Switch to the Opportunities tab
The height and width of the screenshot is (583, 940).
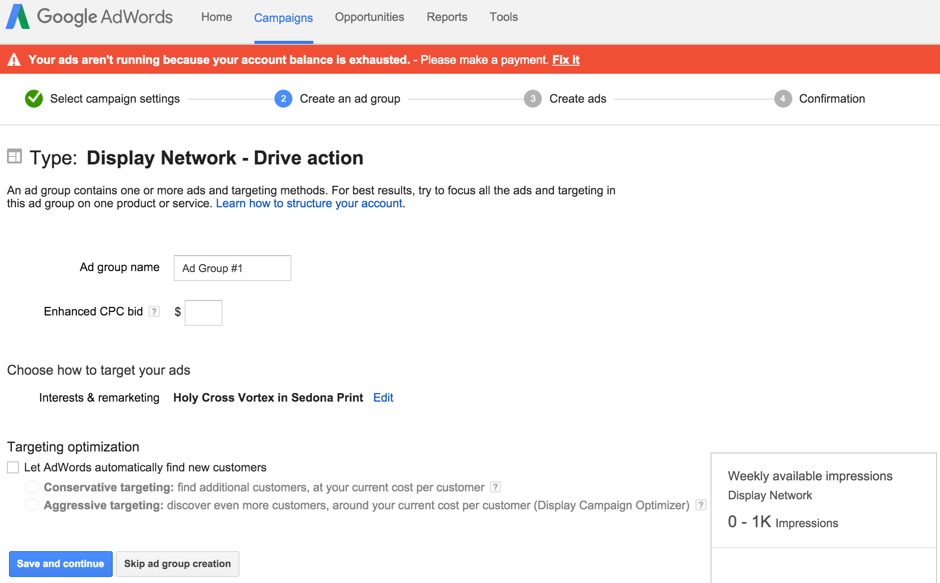[369, 16]
